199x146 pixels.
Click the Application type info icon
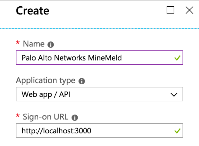[x=82, y=81]
